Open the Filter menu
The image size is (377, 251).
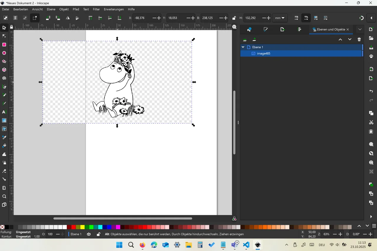[96, 9]
